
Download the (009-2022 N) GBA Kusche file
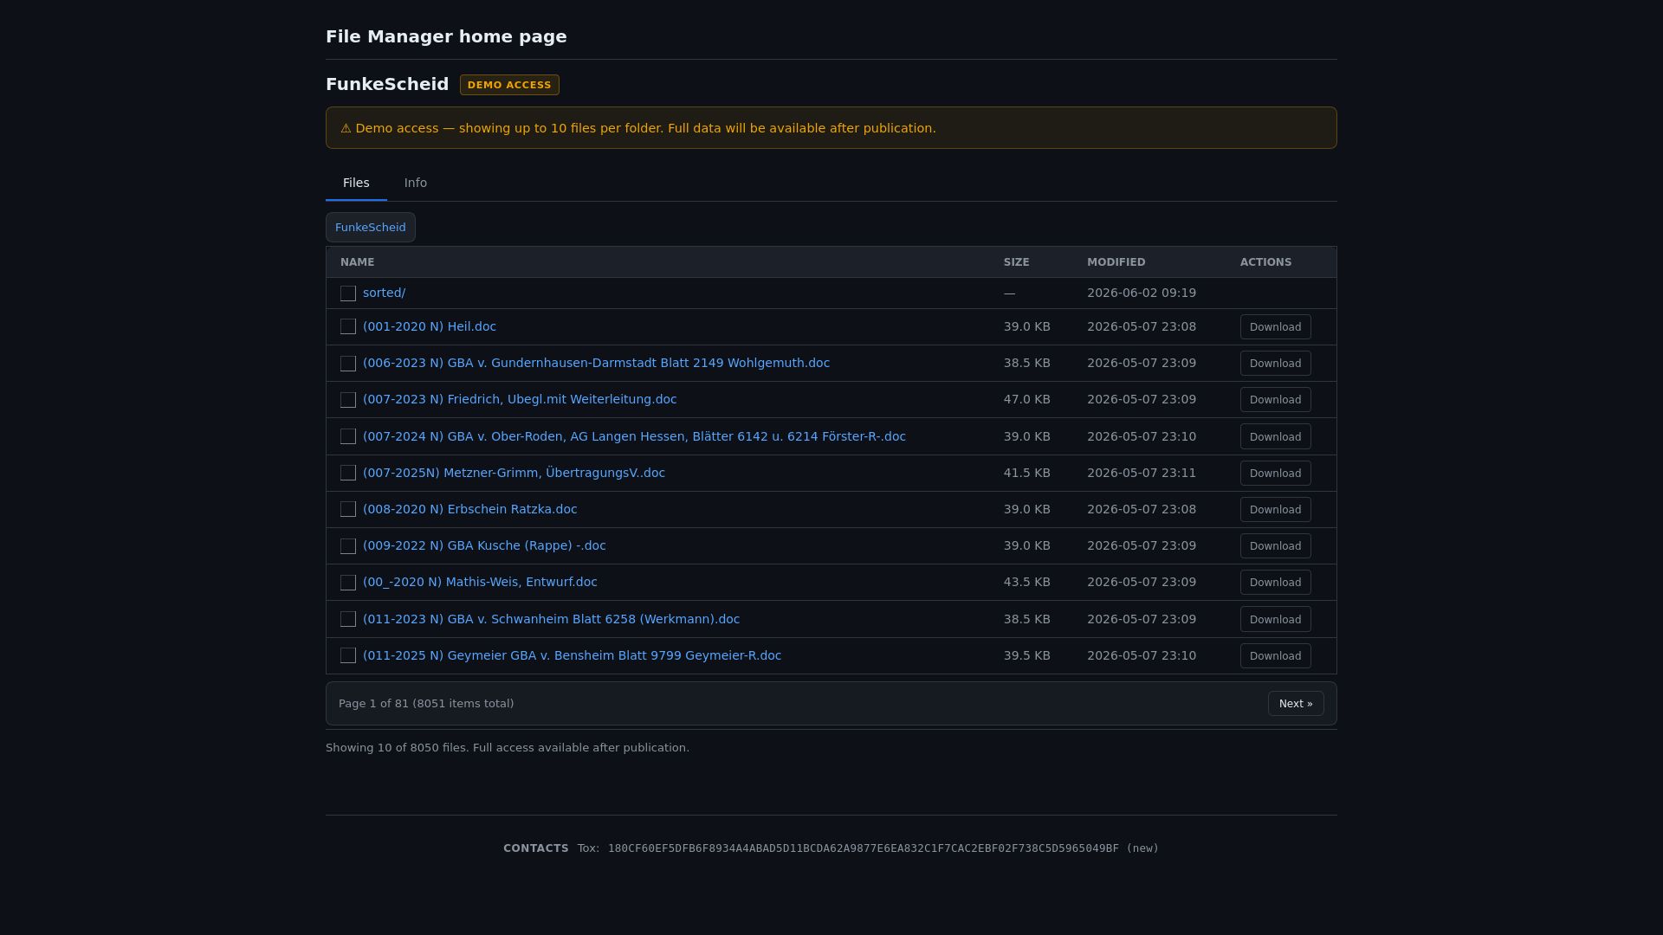click(x=1275, y=546)
